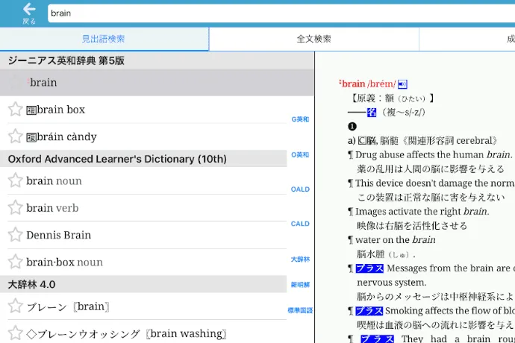Select the highlighted brain headword row
Viewport: 515px width, 343px height.
[x=157, y=82]
